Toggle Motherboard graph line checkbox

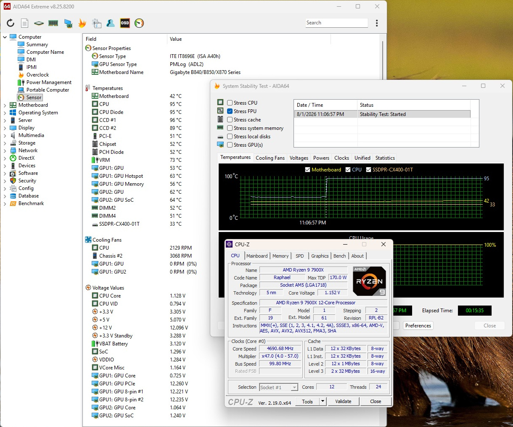[x=307, y=170]
